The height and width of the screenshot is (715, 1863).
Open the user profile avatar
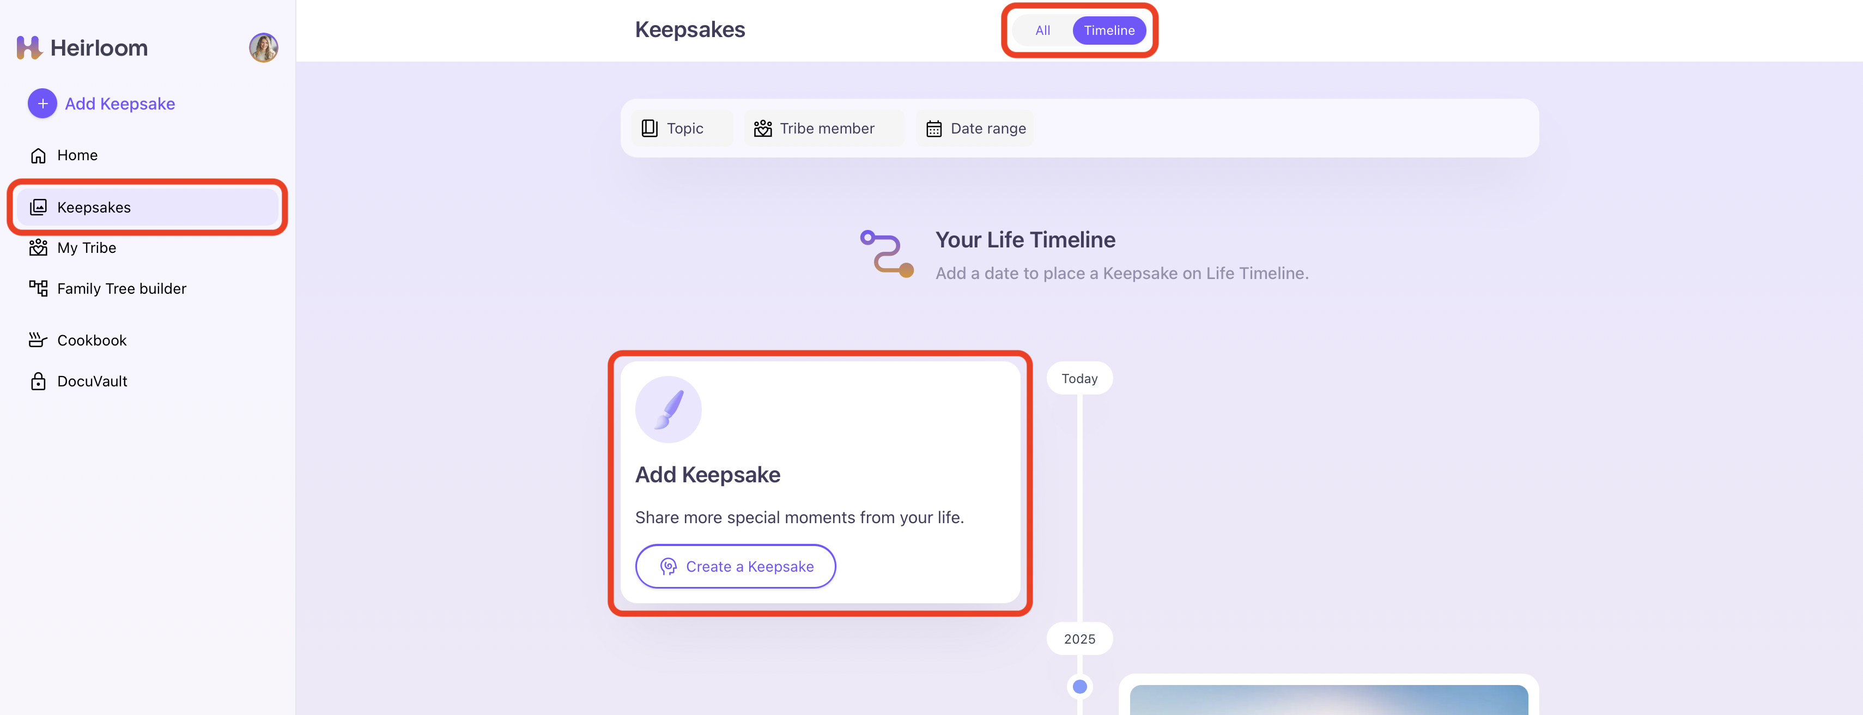pyautogui.click(x=263, y=48)
